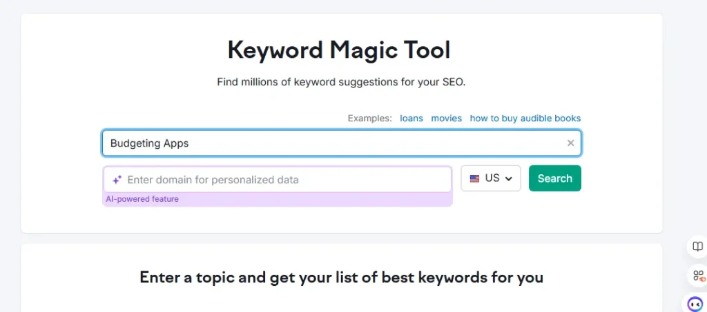Click the AI sparkle icon in domain field
Image resolution: width=707 pixels, height=312 pixels.
pos(117,180)
